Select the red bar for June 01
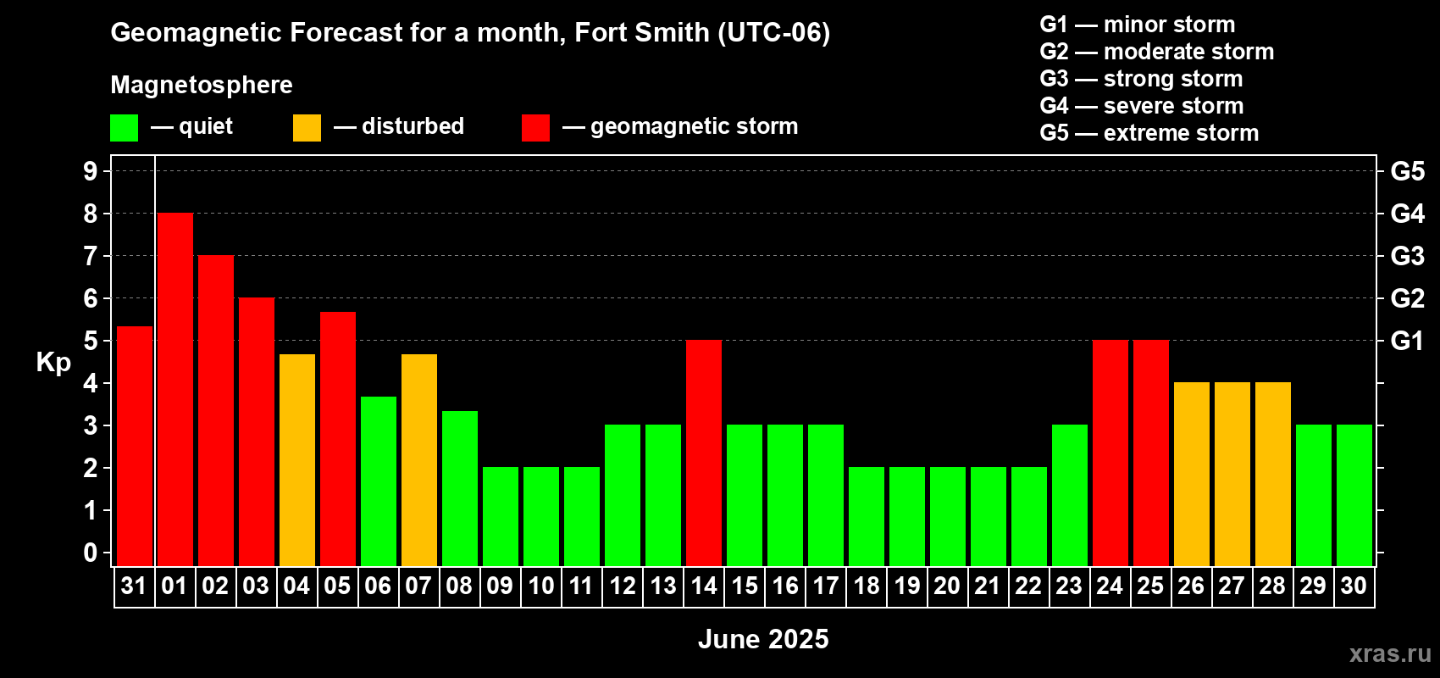Image resolution: width=1440 pixels, height=678 pixels. [175, 389]
